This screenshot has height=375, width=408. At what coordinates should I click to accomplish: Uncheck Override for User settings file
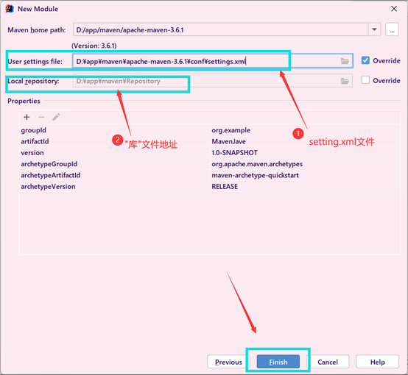coord(365,60)
